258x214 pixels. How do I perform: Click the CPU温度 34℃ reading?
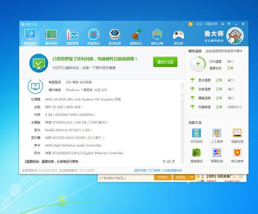231,62
